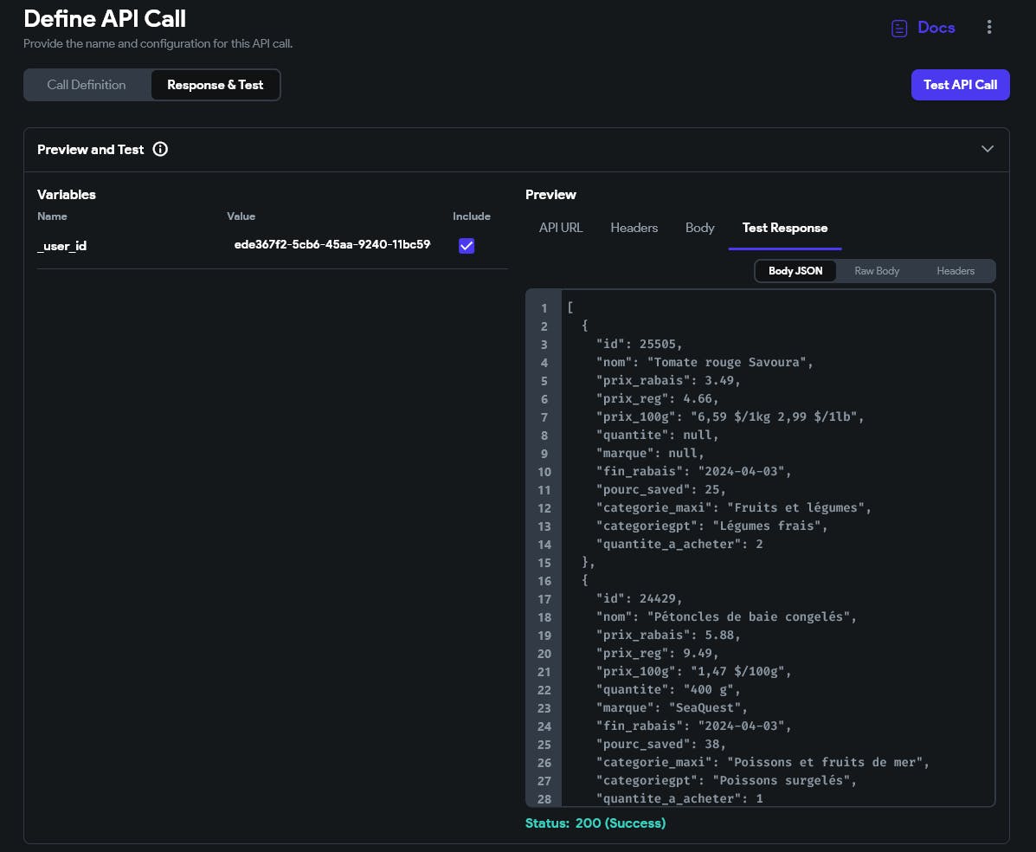The image size is (1036, 852).
Task: Click the _user_id variable name
Action: point(61,246)
